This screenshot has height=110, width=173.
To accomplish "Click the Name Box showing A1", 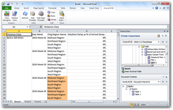I will (14, 27).
